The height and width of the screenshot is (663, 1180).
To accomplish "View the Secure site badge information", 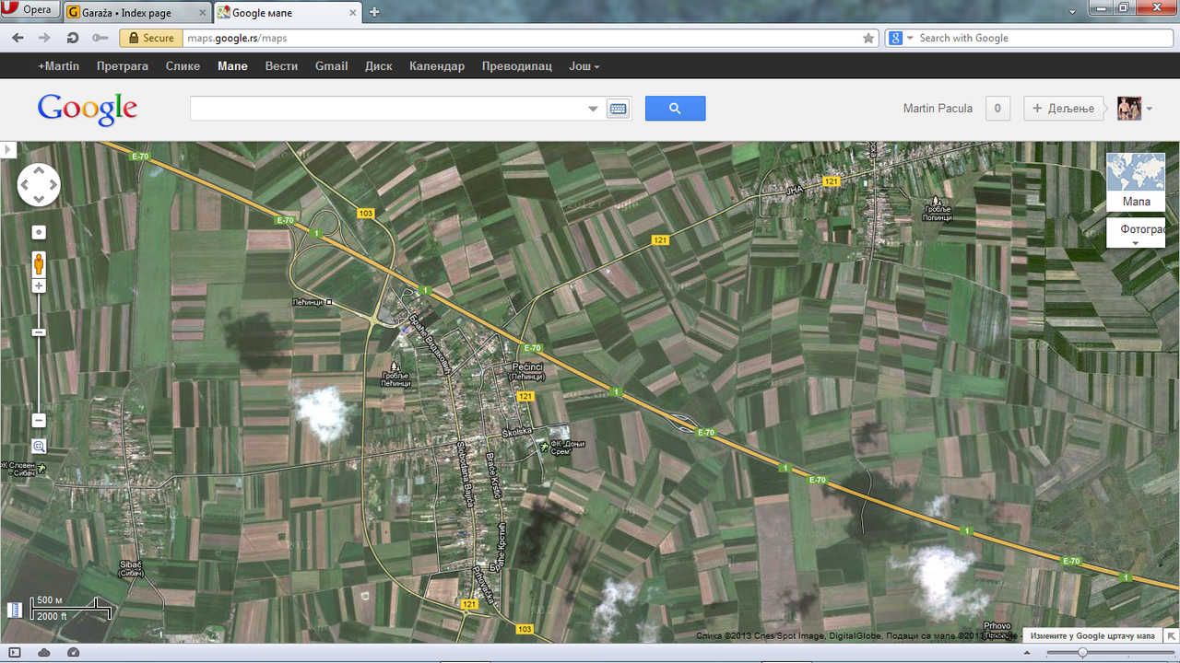I will [x=151, y=38].
